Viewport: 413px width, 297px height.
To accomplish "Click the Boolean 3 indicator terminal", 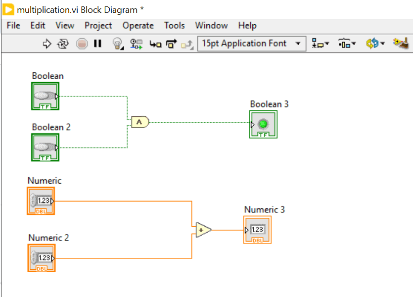I will click(263, 124).
